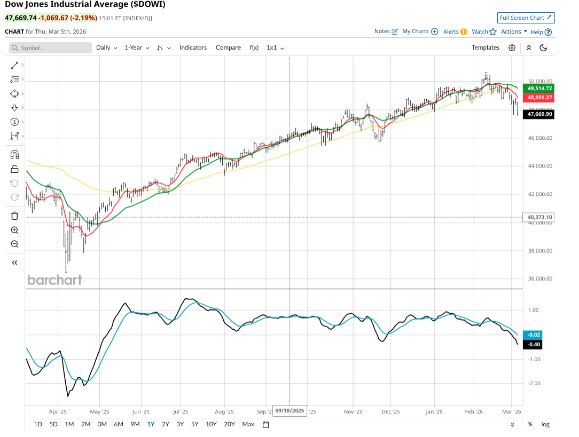Click the black 47,669.90 price label

tap(539, 114)
